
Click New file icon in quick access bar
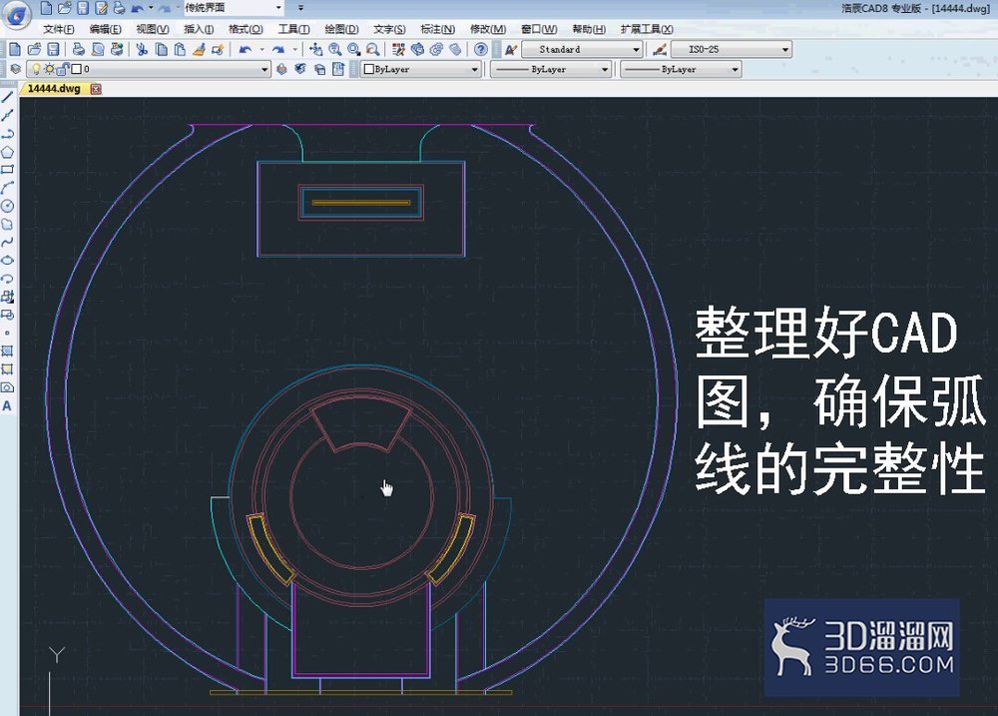click(x=46, y=8)
